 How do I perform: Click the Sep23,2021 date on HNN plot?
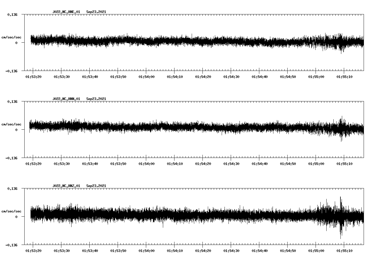coord(96,99)
